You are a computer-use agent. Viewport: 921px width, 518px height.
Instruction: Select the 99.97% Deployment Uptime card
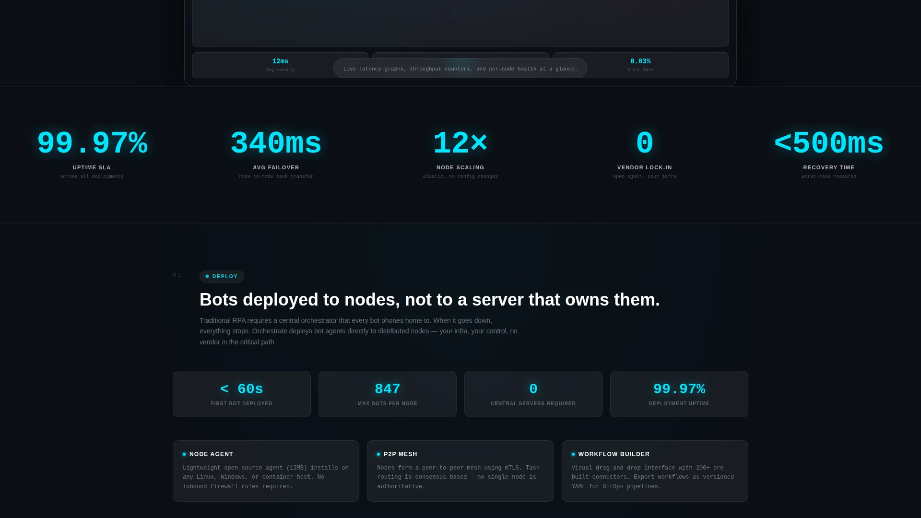click(x=679, y=394)
